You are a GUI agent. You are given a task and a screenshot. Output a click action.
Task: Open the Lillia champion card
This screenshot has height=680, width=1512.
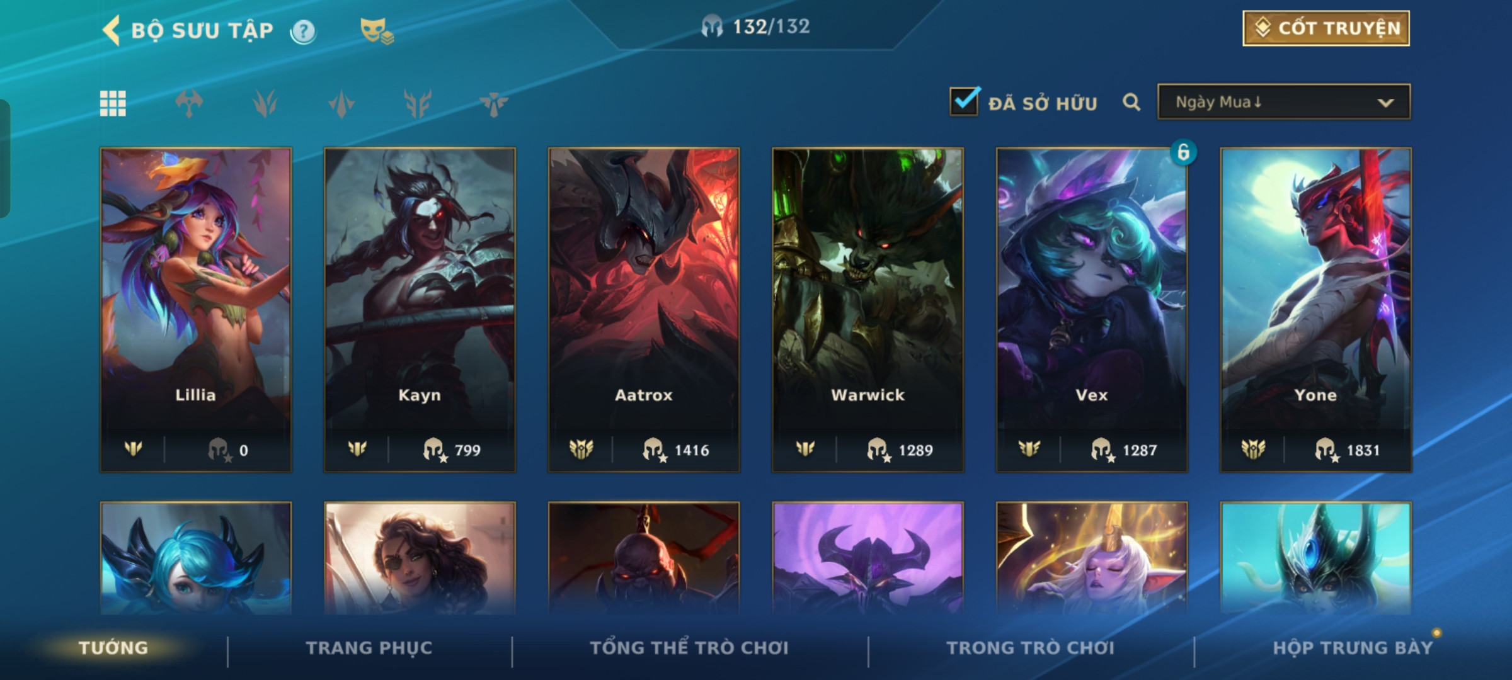(196, 310)
